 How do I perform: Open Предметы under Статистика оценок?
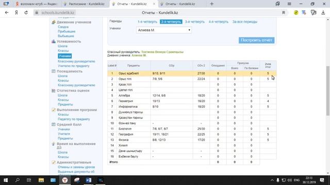click(x=65, y=104)
